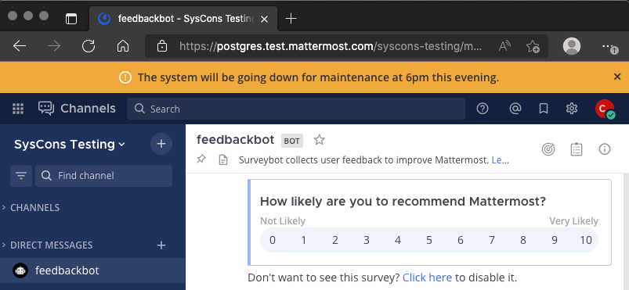Open the truncated 'Le…' link in channel header
The image size is (629, 290).
click(501, 160)
